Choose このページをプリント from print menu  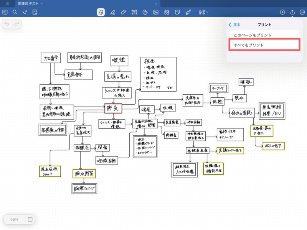click(253, 35)
